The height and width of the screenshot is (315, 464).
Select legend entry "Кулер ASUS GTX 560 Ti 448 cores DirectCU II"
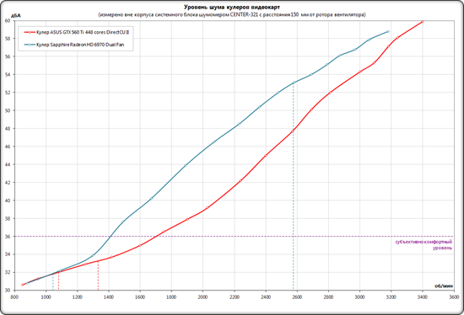pyautogui.click(x=83, y=32)
